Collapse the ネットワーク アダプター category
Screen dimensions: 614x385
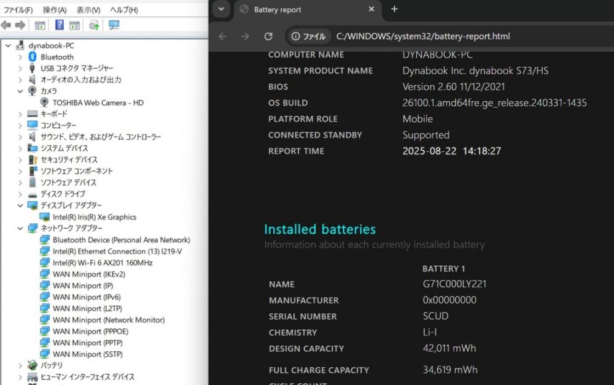tap(20, 228)
